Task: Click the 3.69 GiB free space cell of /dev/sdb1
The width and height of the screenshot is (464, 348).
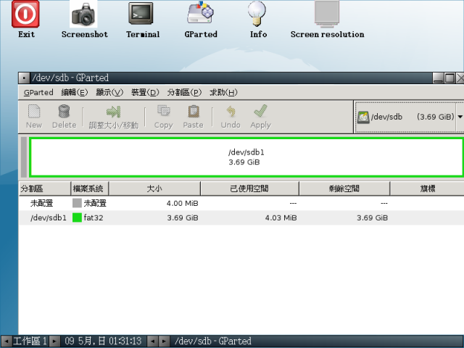Action: coord(372,217)
